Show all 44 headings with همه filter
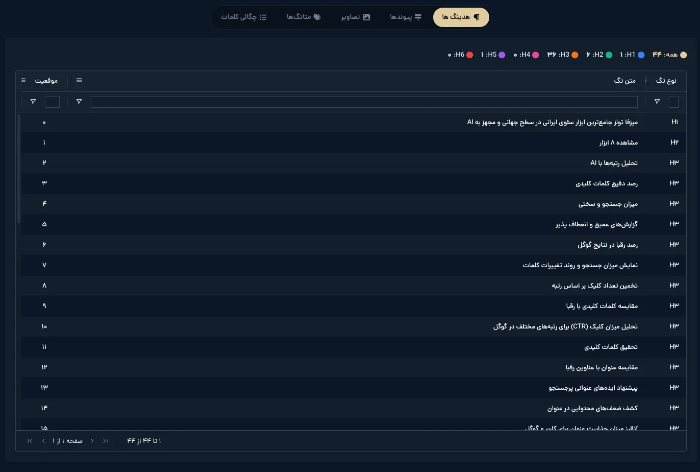 669,55
